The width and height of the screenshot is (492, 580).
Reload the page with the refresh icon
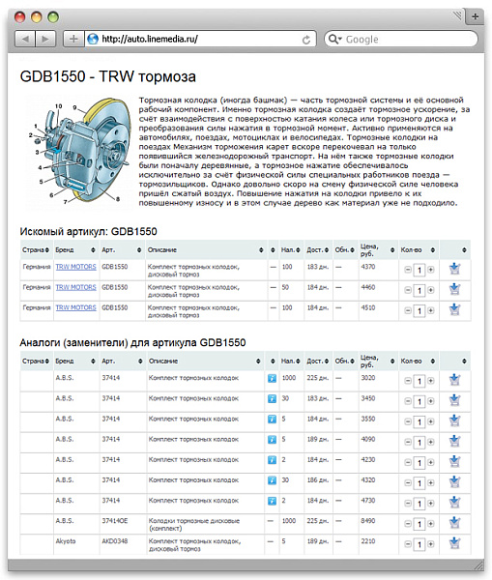point(305,40)
